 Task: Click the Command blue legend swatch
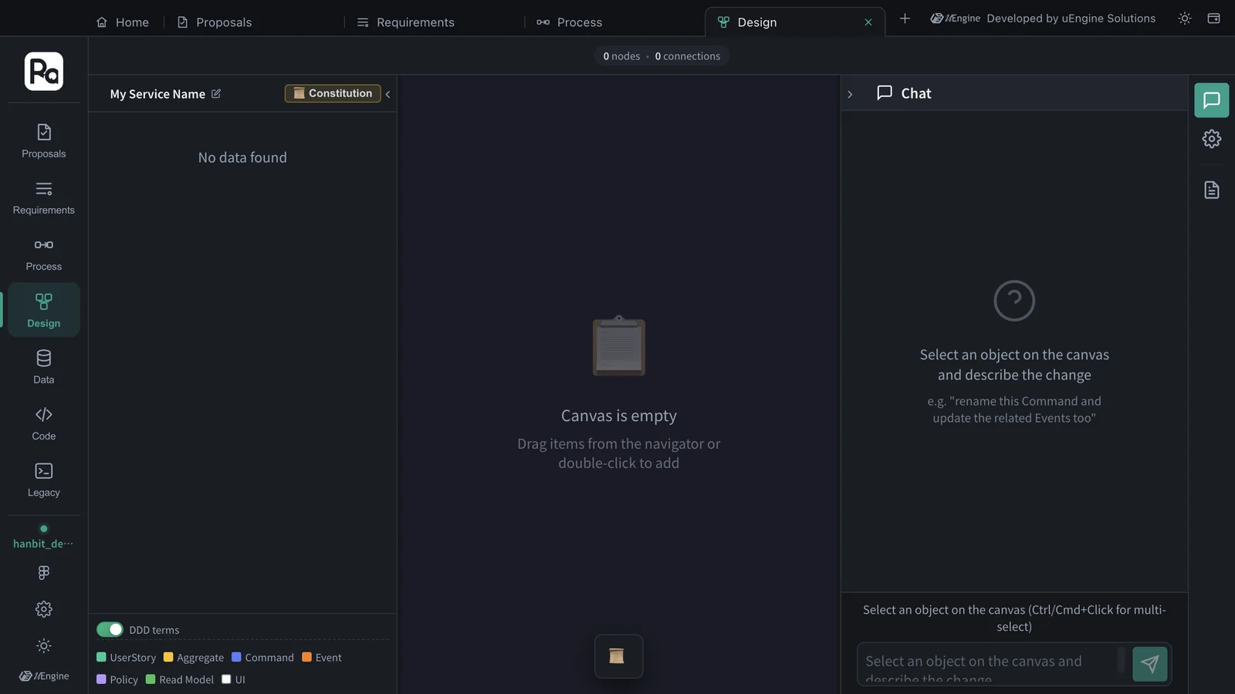[x=236, y=657]
